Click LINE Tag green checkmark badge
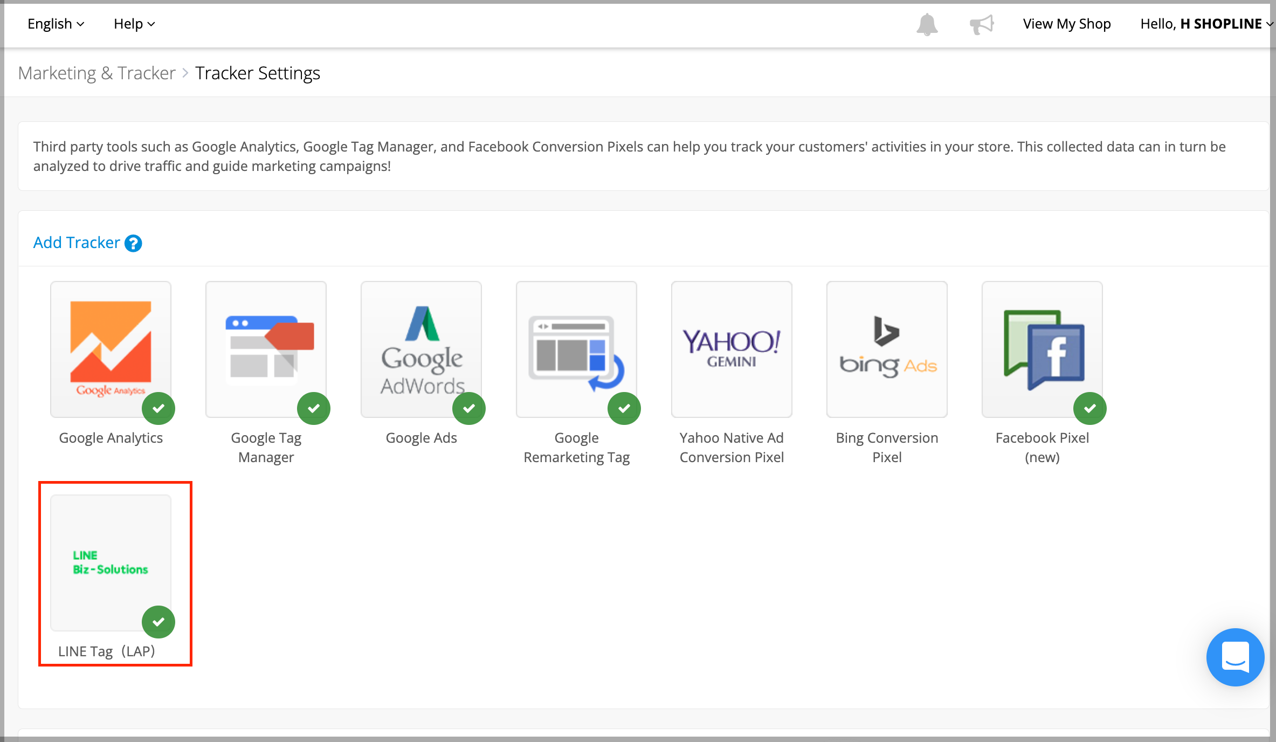Screen dimensions: 1276x742 coord(158,622)
